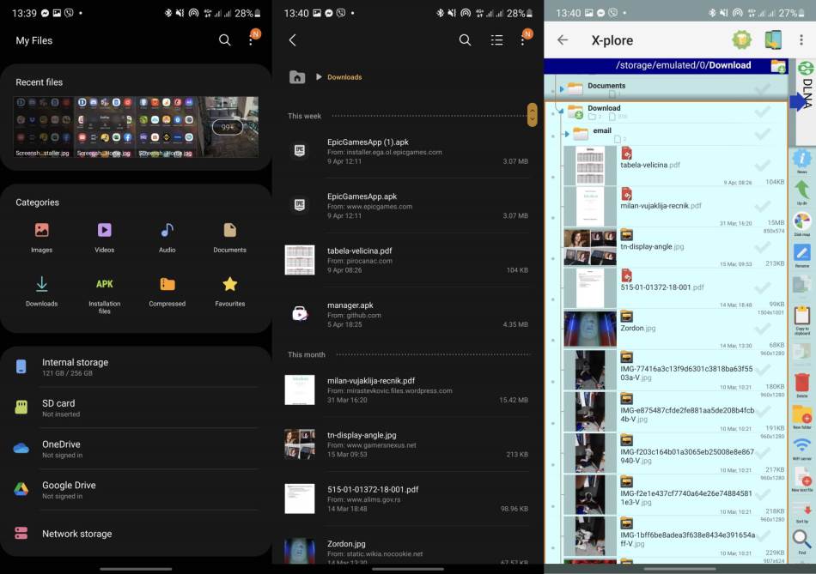Switch list view mode in Downloads
816x574 pixels.
click(x=496, y=40)
